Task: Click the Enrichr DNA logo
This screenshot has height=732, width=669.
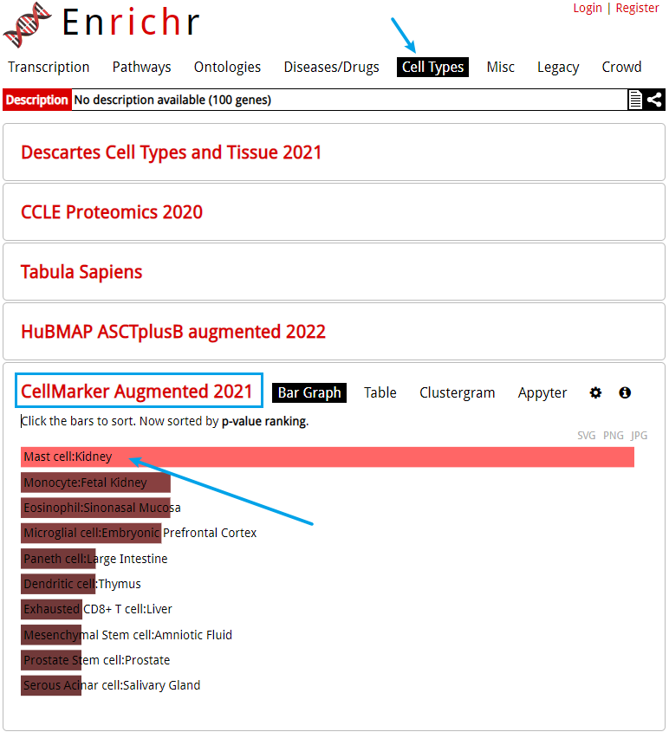Action: pos(27,24)
